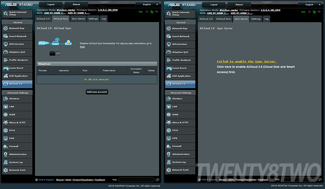Open WAN globe icon in left window
Image resolution: width=325 pixels, height=189 pixels.
[x=6, y=115]
